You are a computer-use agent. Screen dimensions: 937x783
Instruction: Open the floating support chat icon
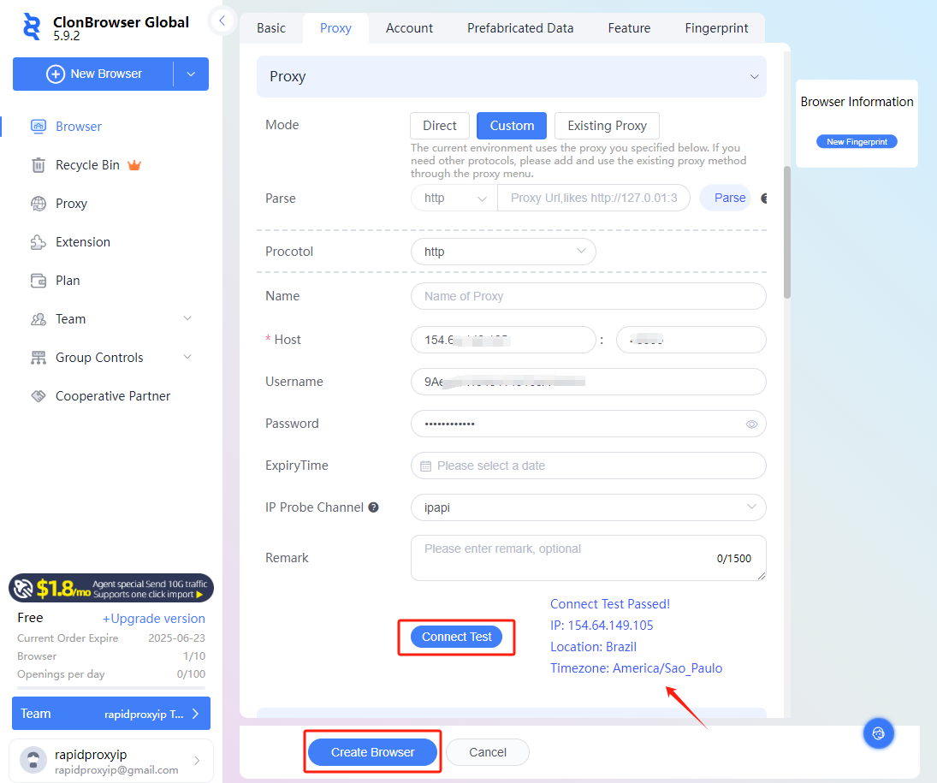(879, 733)
